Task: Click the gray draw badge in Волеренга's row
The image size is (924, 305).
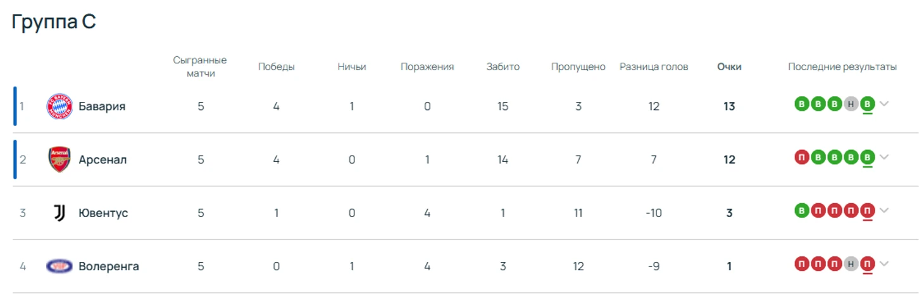Action: (851, 264)
